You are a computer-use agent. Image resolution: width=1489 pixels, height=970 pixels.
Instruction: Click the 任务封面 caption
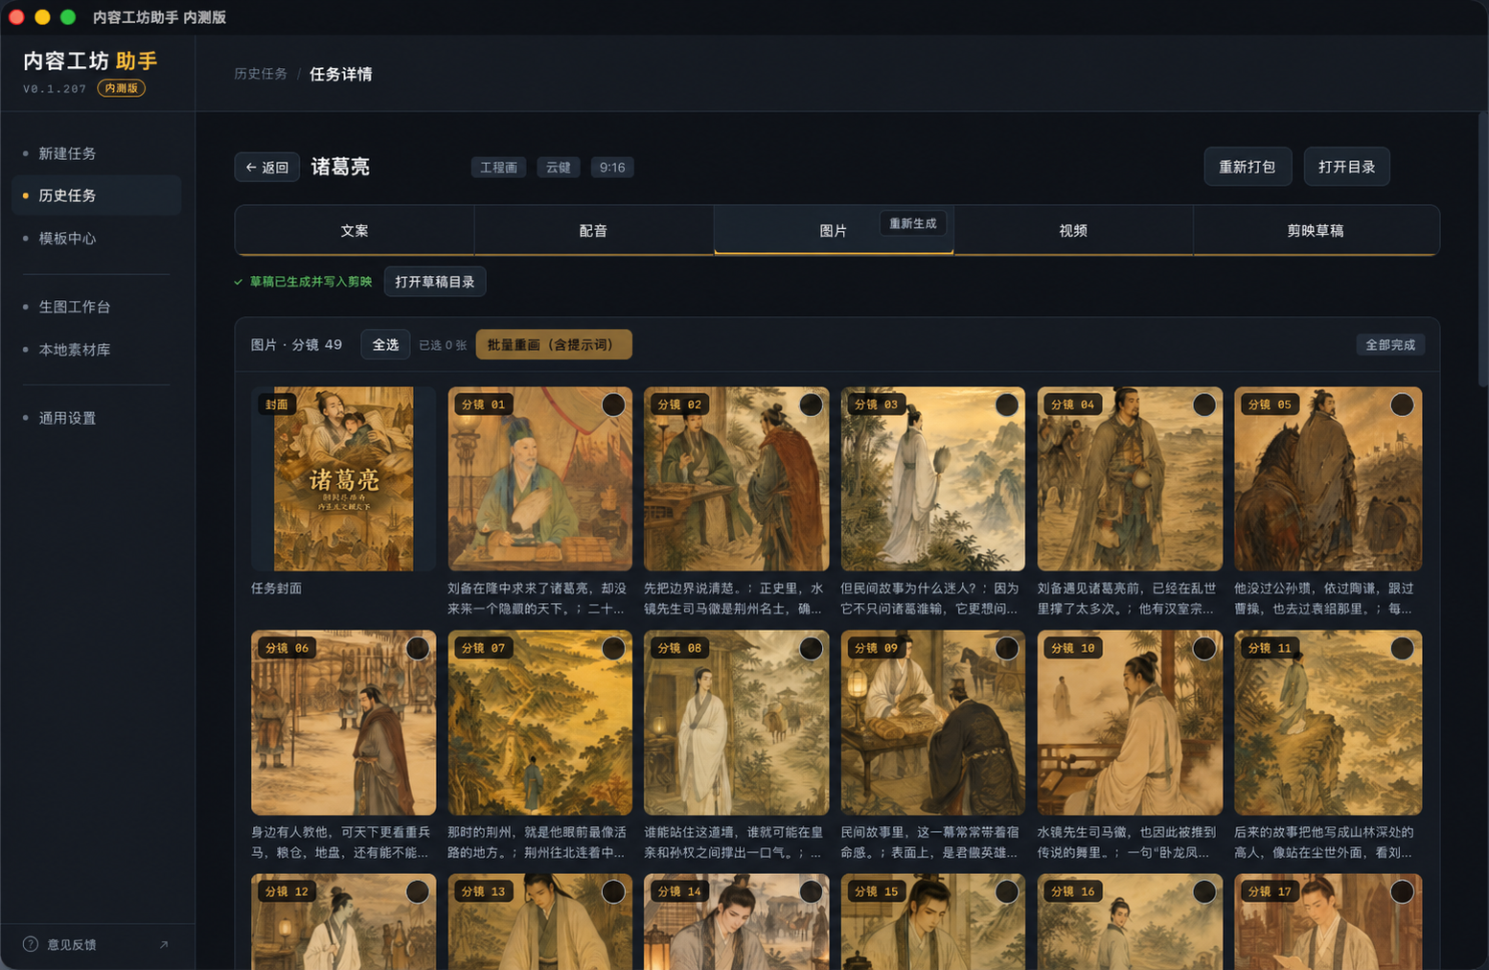tap(276, 589)
